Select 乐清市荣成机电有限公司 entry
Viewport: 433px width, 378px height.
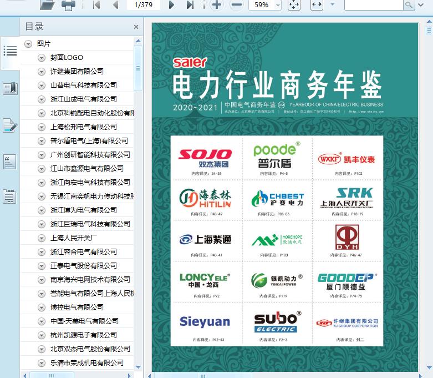(x=86, y=363)
